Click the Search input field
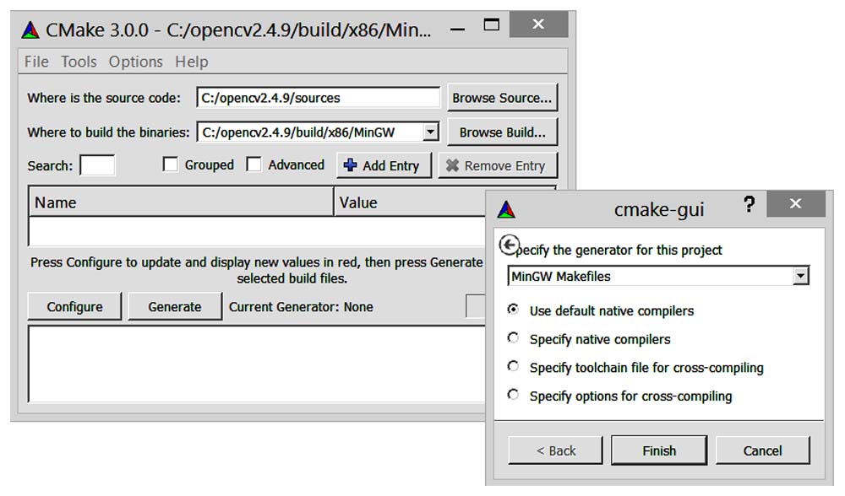 [97, 165]
